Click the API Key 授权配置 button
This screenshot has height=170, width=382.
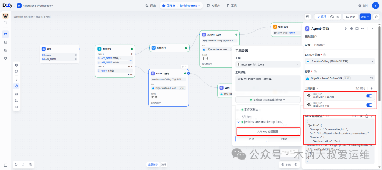pyautogui.click(x=268, y=131)
